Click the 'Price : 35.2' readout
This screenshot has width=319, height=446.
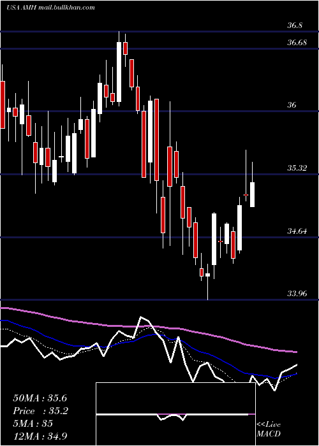pyautogui.click(x=40, y=411)
